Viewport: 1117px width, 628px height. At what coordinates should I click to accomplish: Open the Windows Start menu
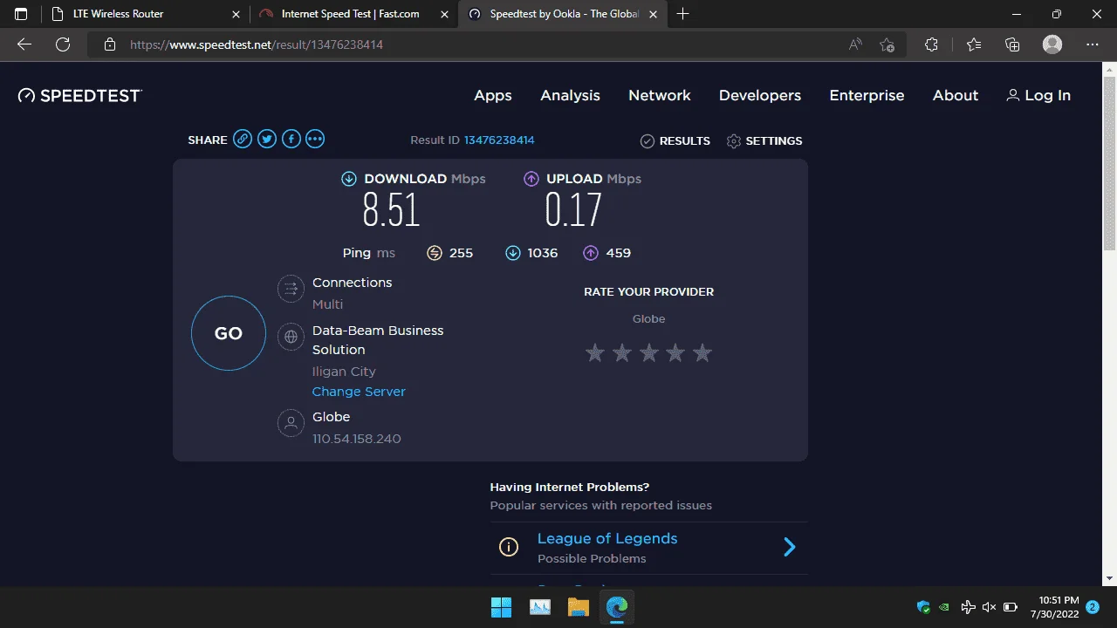(502, 607)
